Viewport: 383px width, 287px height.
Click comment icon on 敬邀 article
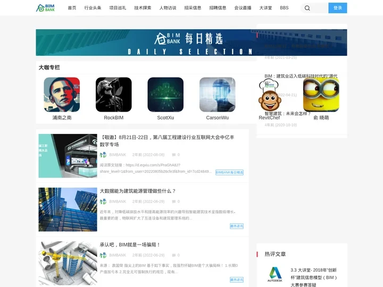click(x=173, y=155)
